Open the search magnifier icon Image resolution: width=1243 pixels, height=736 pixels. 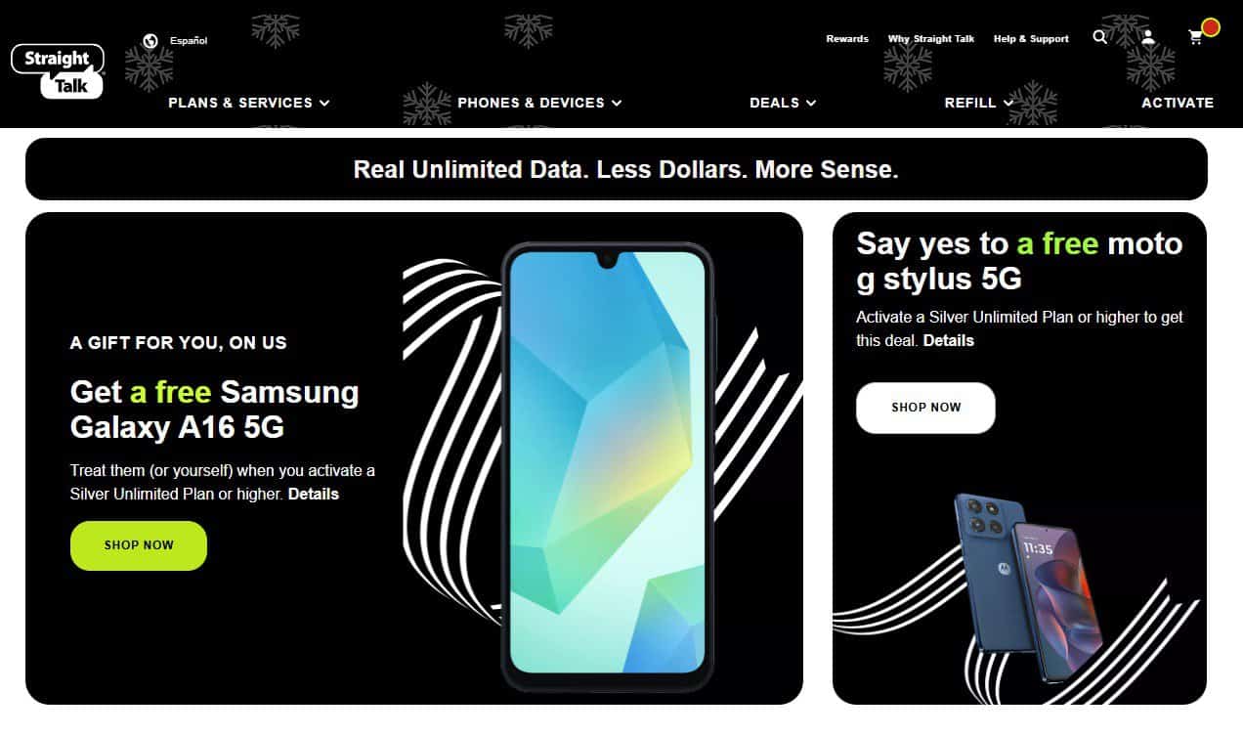click(1100, 37)
